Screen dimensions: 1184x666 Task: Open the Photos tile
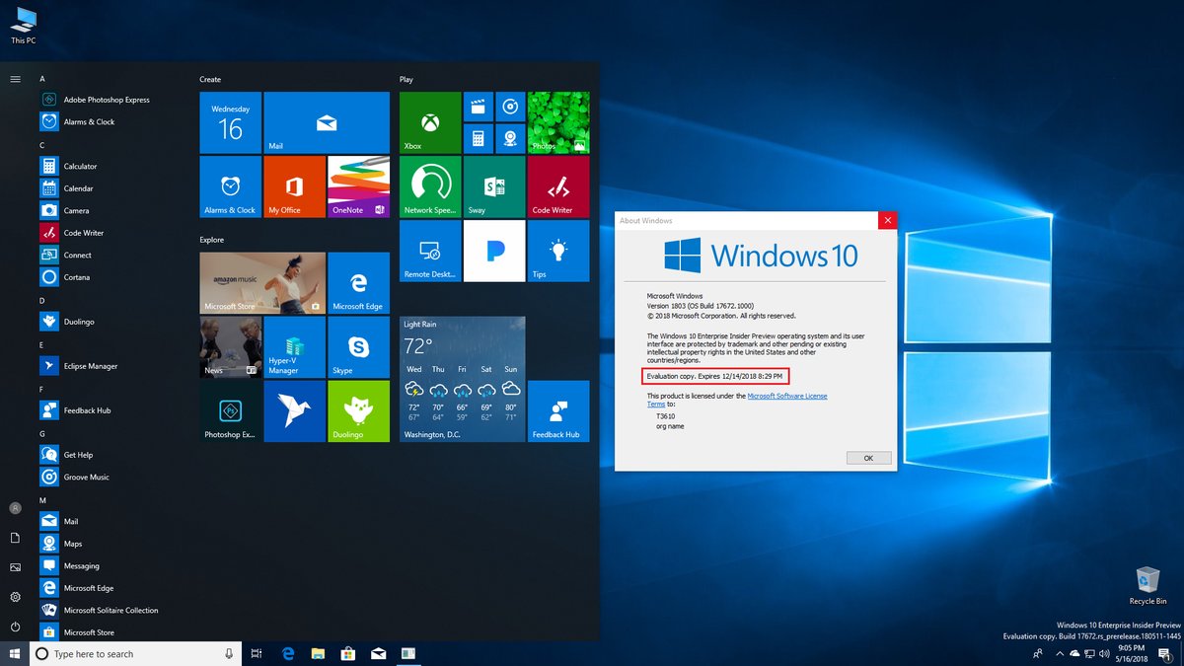click(558, 123)
